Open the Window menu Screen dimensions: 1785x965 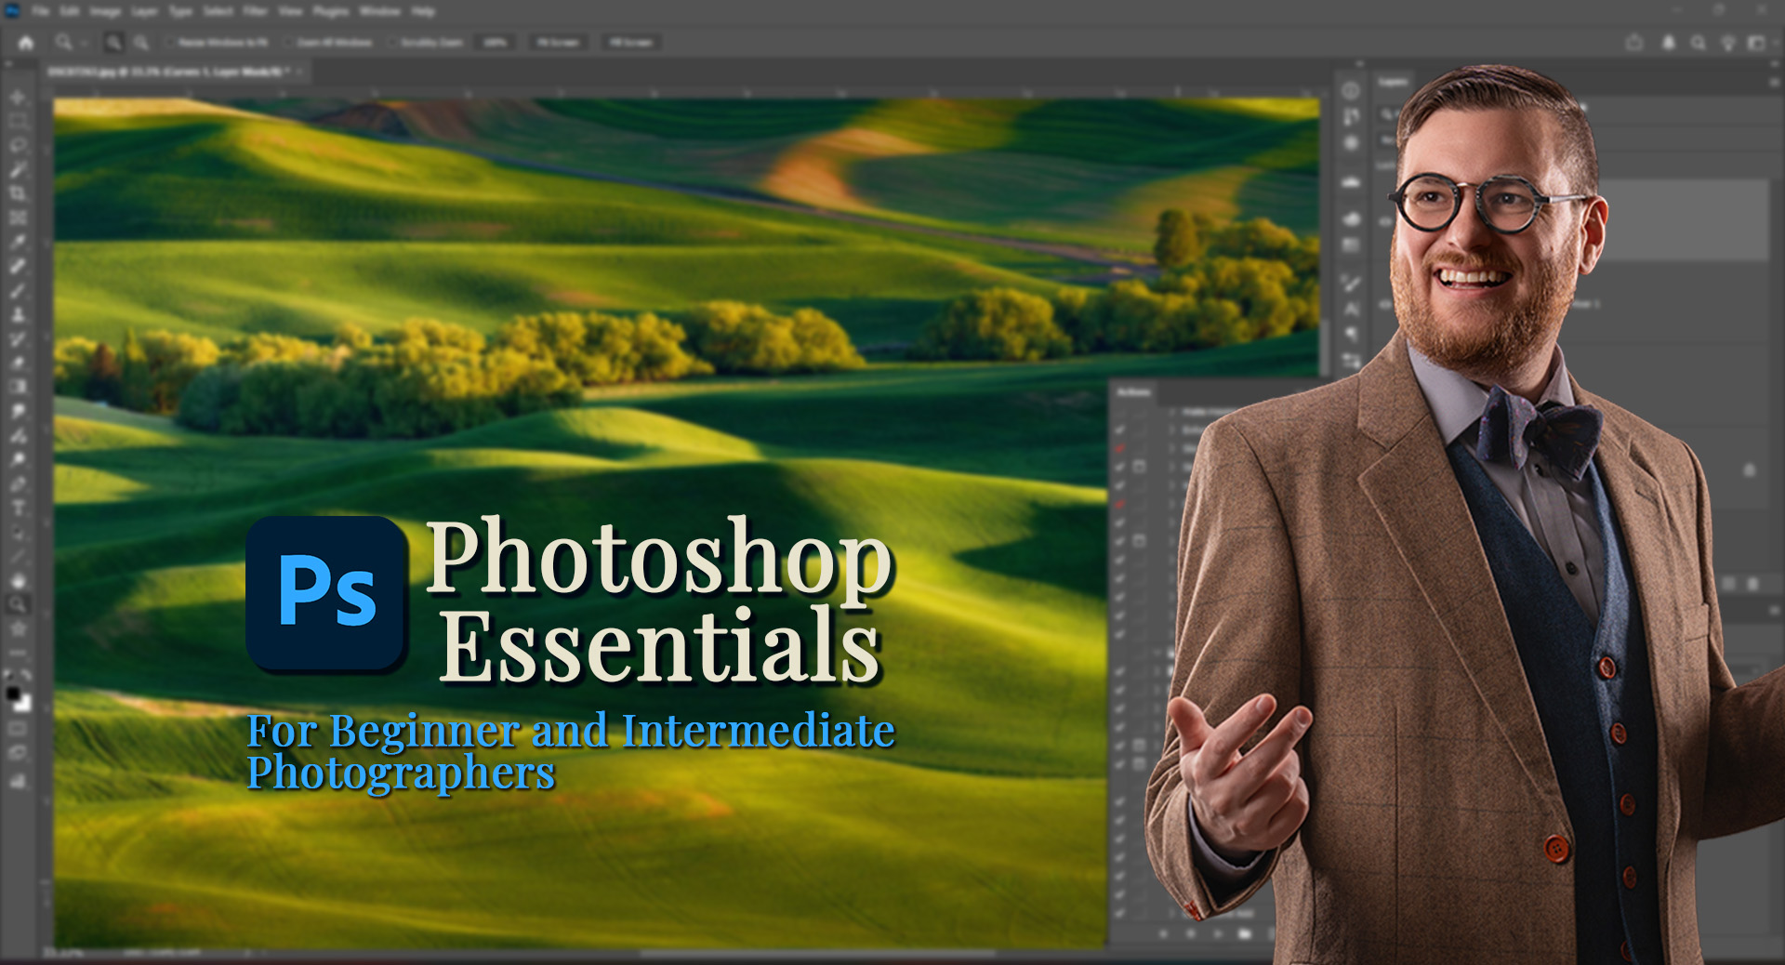point(379,11)
